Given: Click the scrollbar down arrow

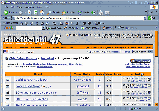Looking at the screenshot, I should (156, 105).
